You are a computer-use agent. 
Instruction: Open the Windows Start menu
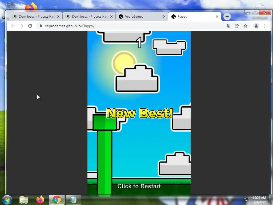[x=7, y=200]
